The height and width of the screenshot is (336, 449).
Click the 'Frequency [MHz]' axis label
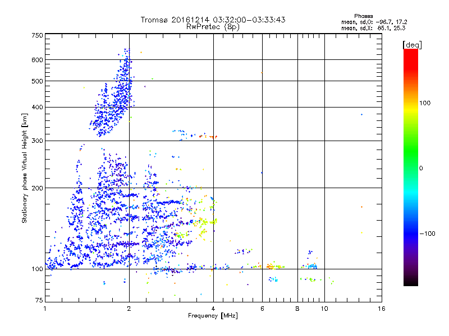click(213, 316)
